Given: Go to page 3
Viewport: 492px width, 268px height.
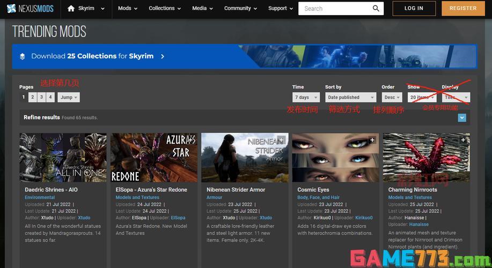Looking at the screenshot, I should point(41,97).
